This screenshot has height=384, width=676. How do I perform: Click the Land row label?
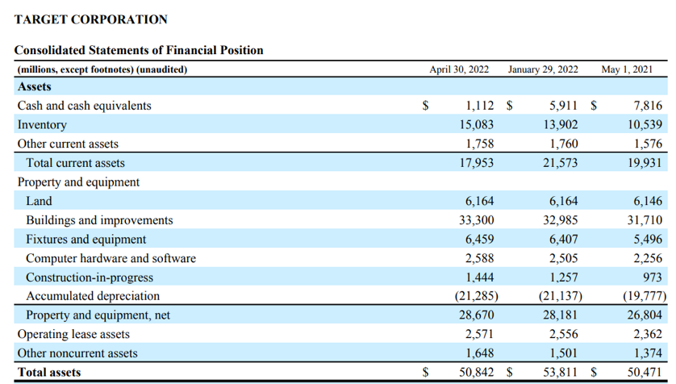tap(39, 201)
